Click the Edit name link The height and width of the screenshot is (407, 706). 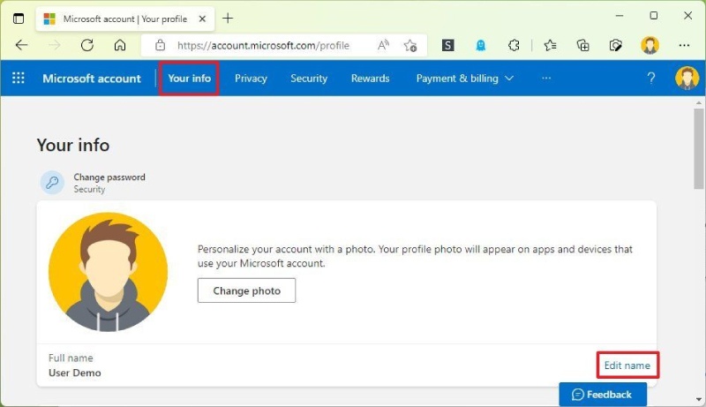click(x=627, y=366)
